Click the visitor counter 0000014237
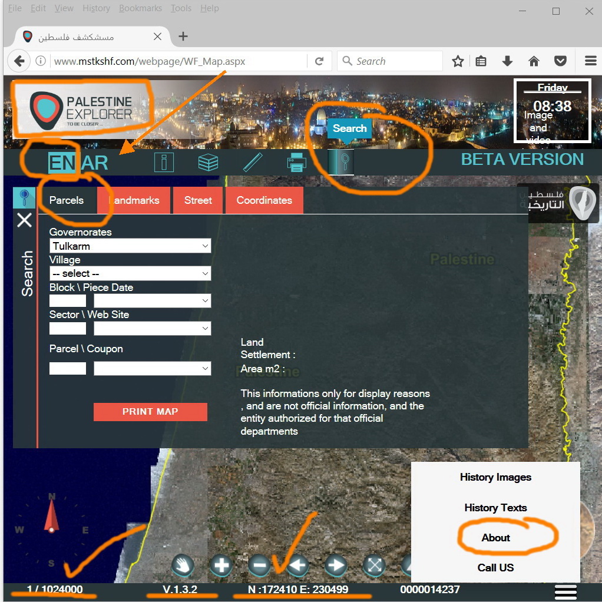602x602 pixels. (429, 589)
